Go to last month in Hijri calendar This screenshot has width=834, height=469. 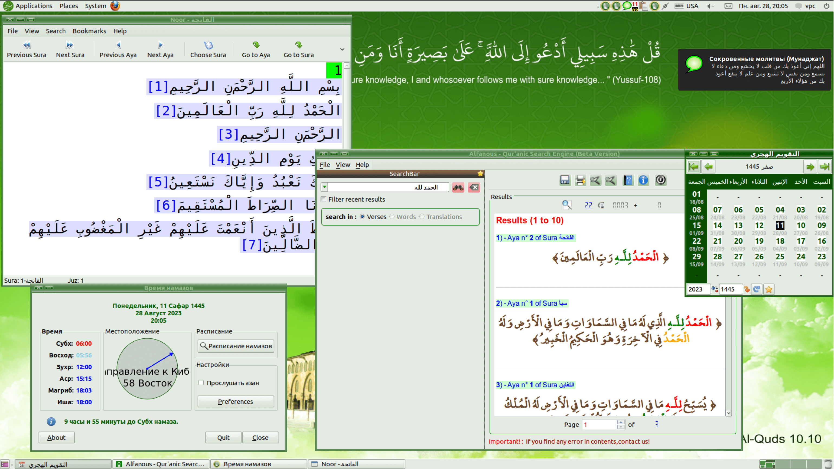[825, 167]
